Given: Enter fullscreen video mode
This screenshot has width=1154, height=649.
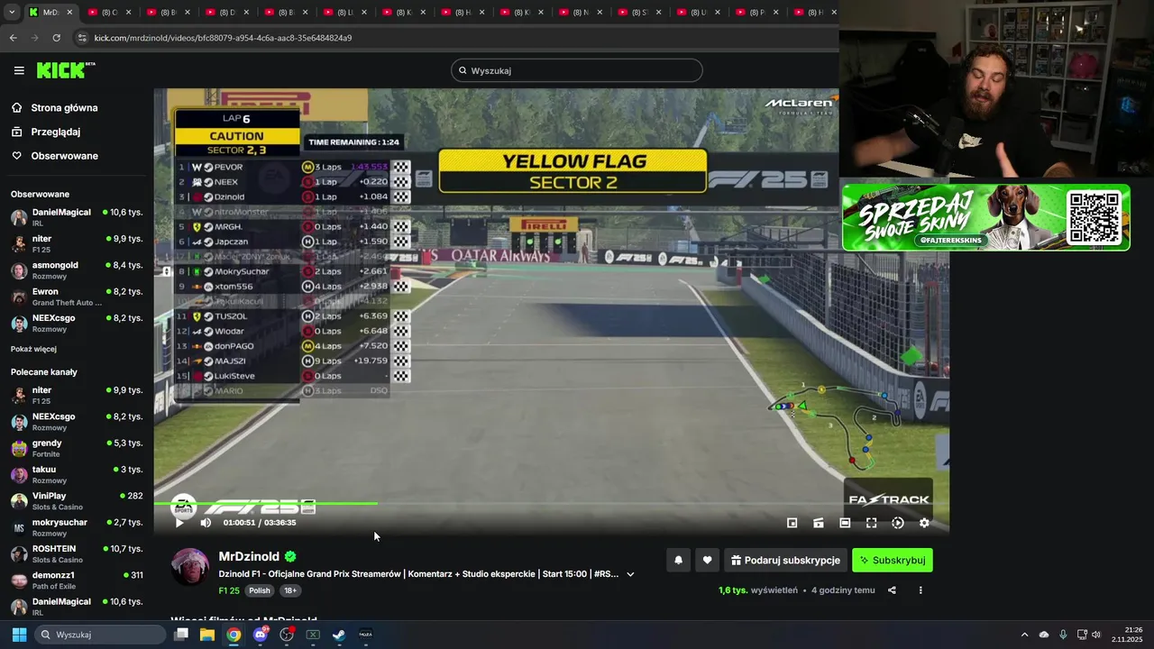Looking at the screenshot, I should click(x=871, y=523).
